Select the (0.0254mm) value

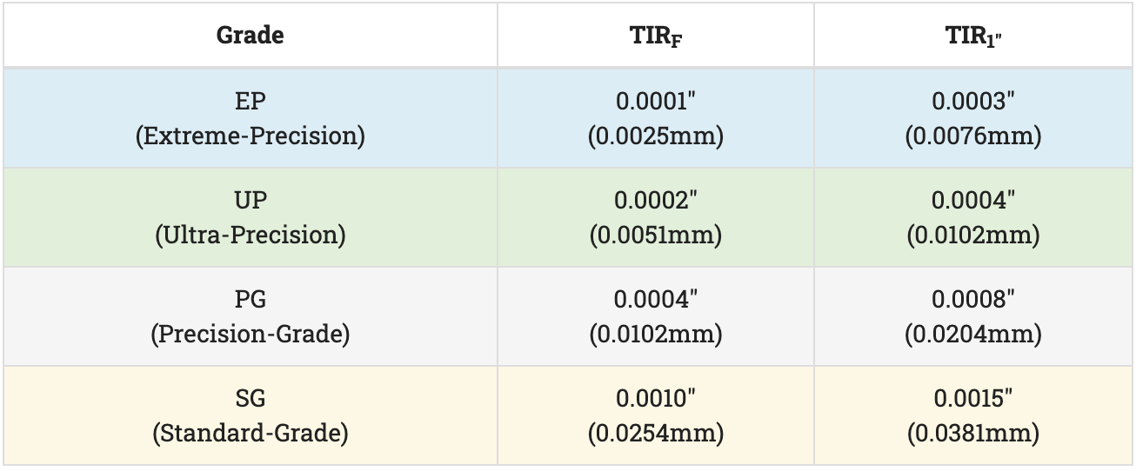(x=656, y=433)
